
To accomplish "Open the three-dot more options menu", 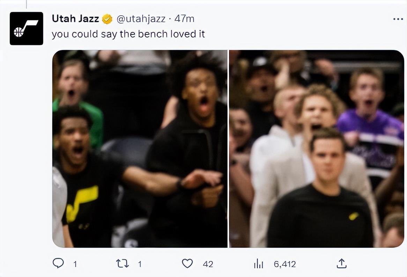I will [x=398, y=19].
